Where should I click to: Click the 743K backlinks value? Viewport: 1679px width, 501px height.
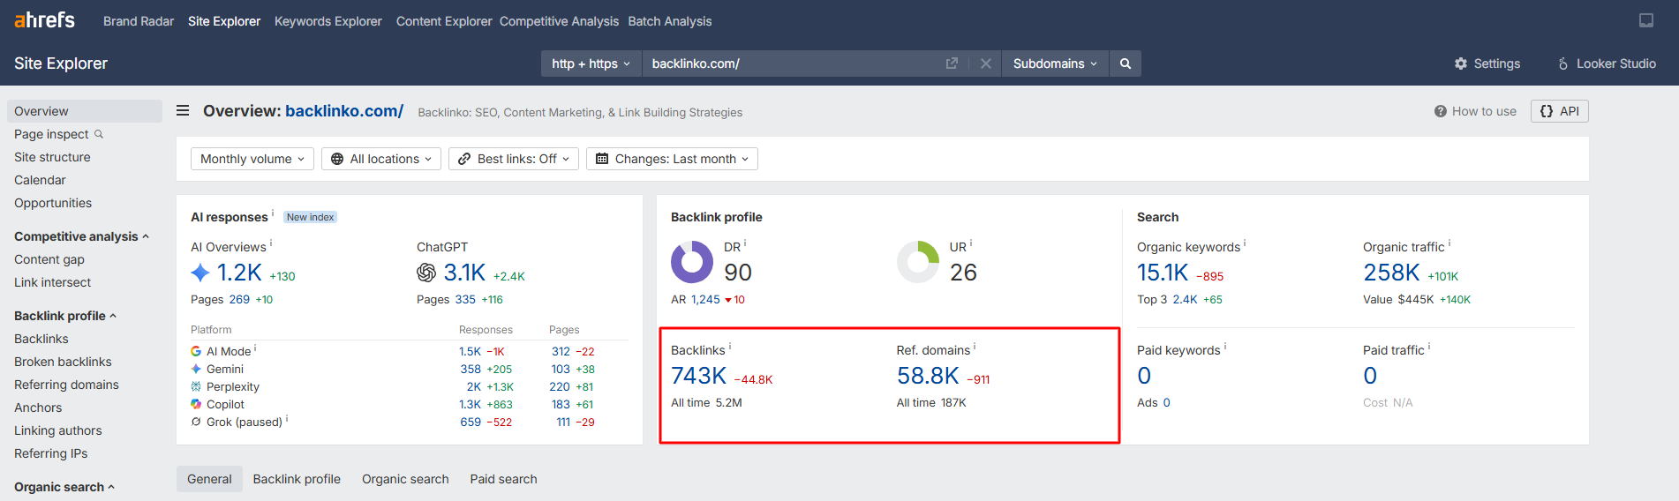coord(698,376)
